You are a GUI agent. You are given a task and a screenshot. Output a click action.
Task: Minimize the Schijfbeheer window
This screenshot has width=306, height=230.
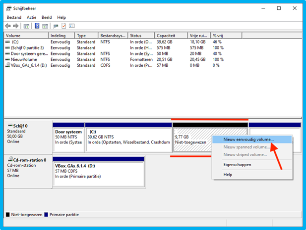click(263, 8)
